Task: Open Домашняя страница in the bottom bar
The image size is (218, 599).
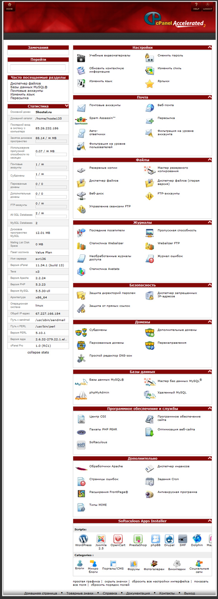Action: 40,593
